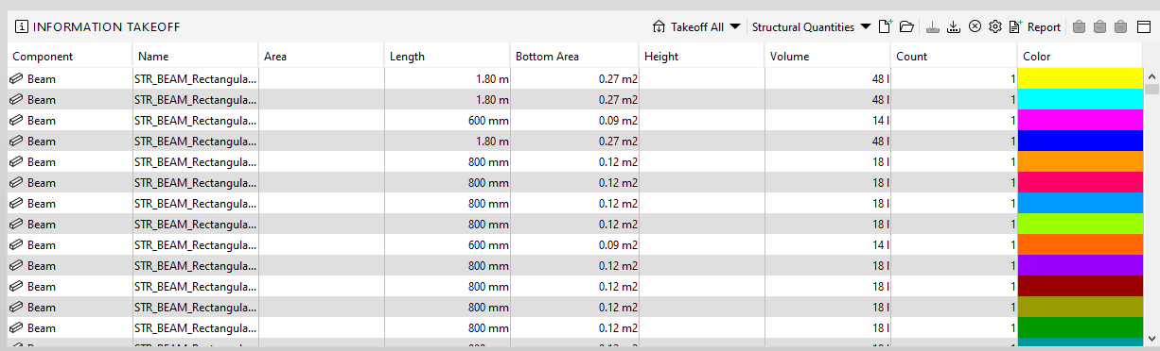1160x351 pixels.
Task: Expand the Structural Quantities template dropdown
Action: pyautogui.click(x=865, y=26)
